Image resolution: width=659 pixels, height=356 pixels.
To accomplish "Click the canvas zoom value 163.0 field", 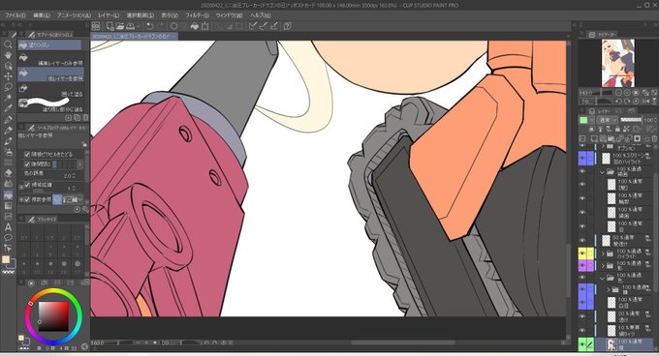I will pos(98,343).
